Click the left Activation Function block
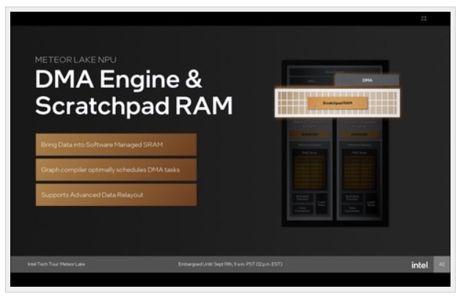463x297 pixels. click(x=302, y=198)
